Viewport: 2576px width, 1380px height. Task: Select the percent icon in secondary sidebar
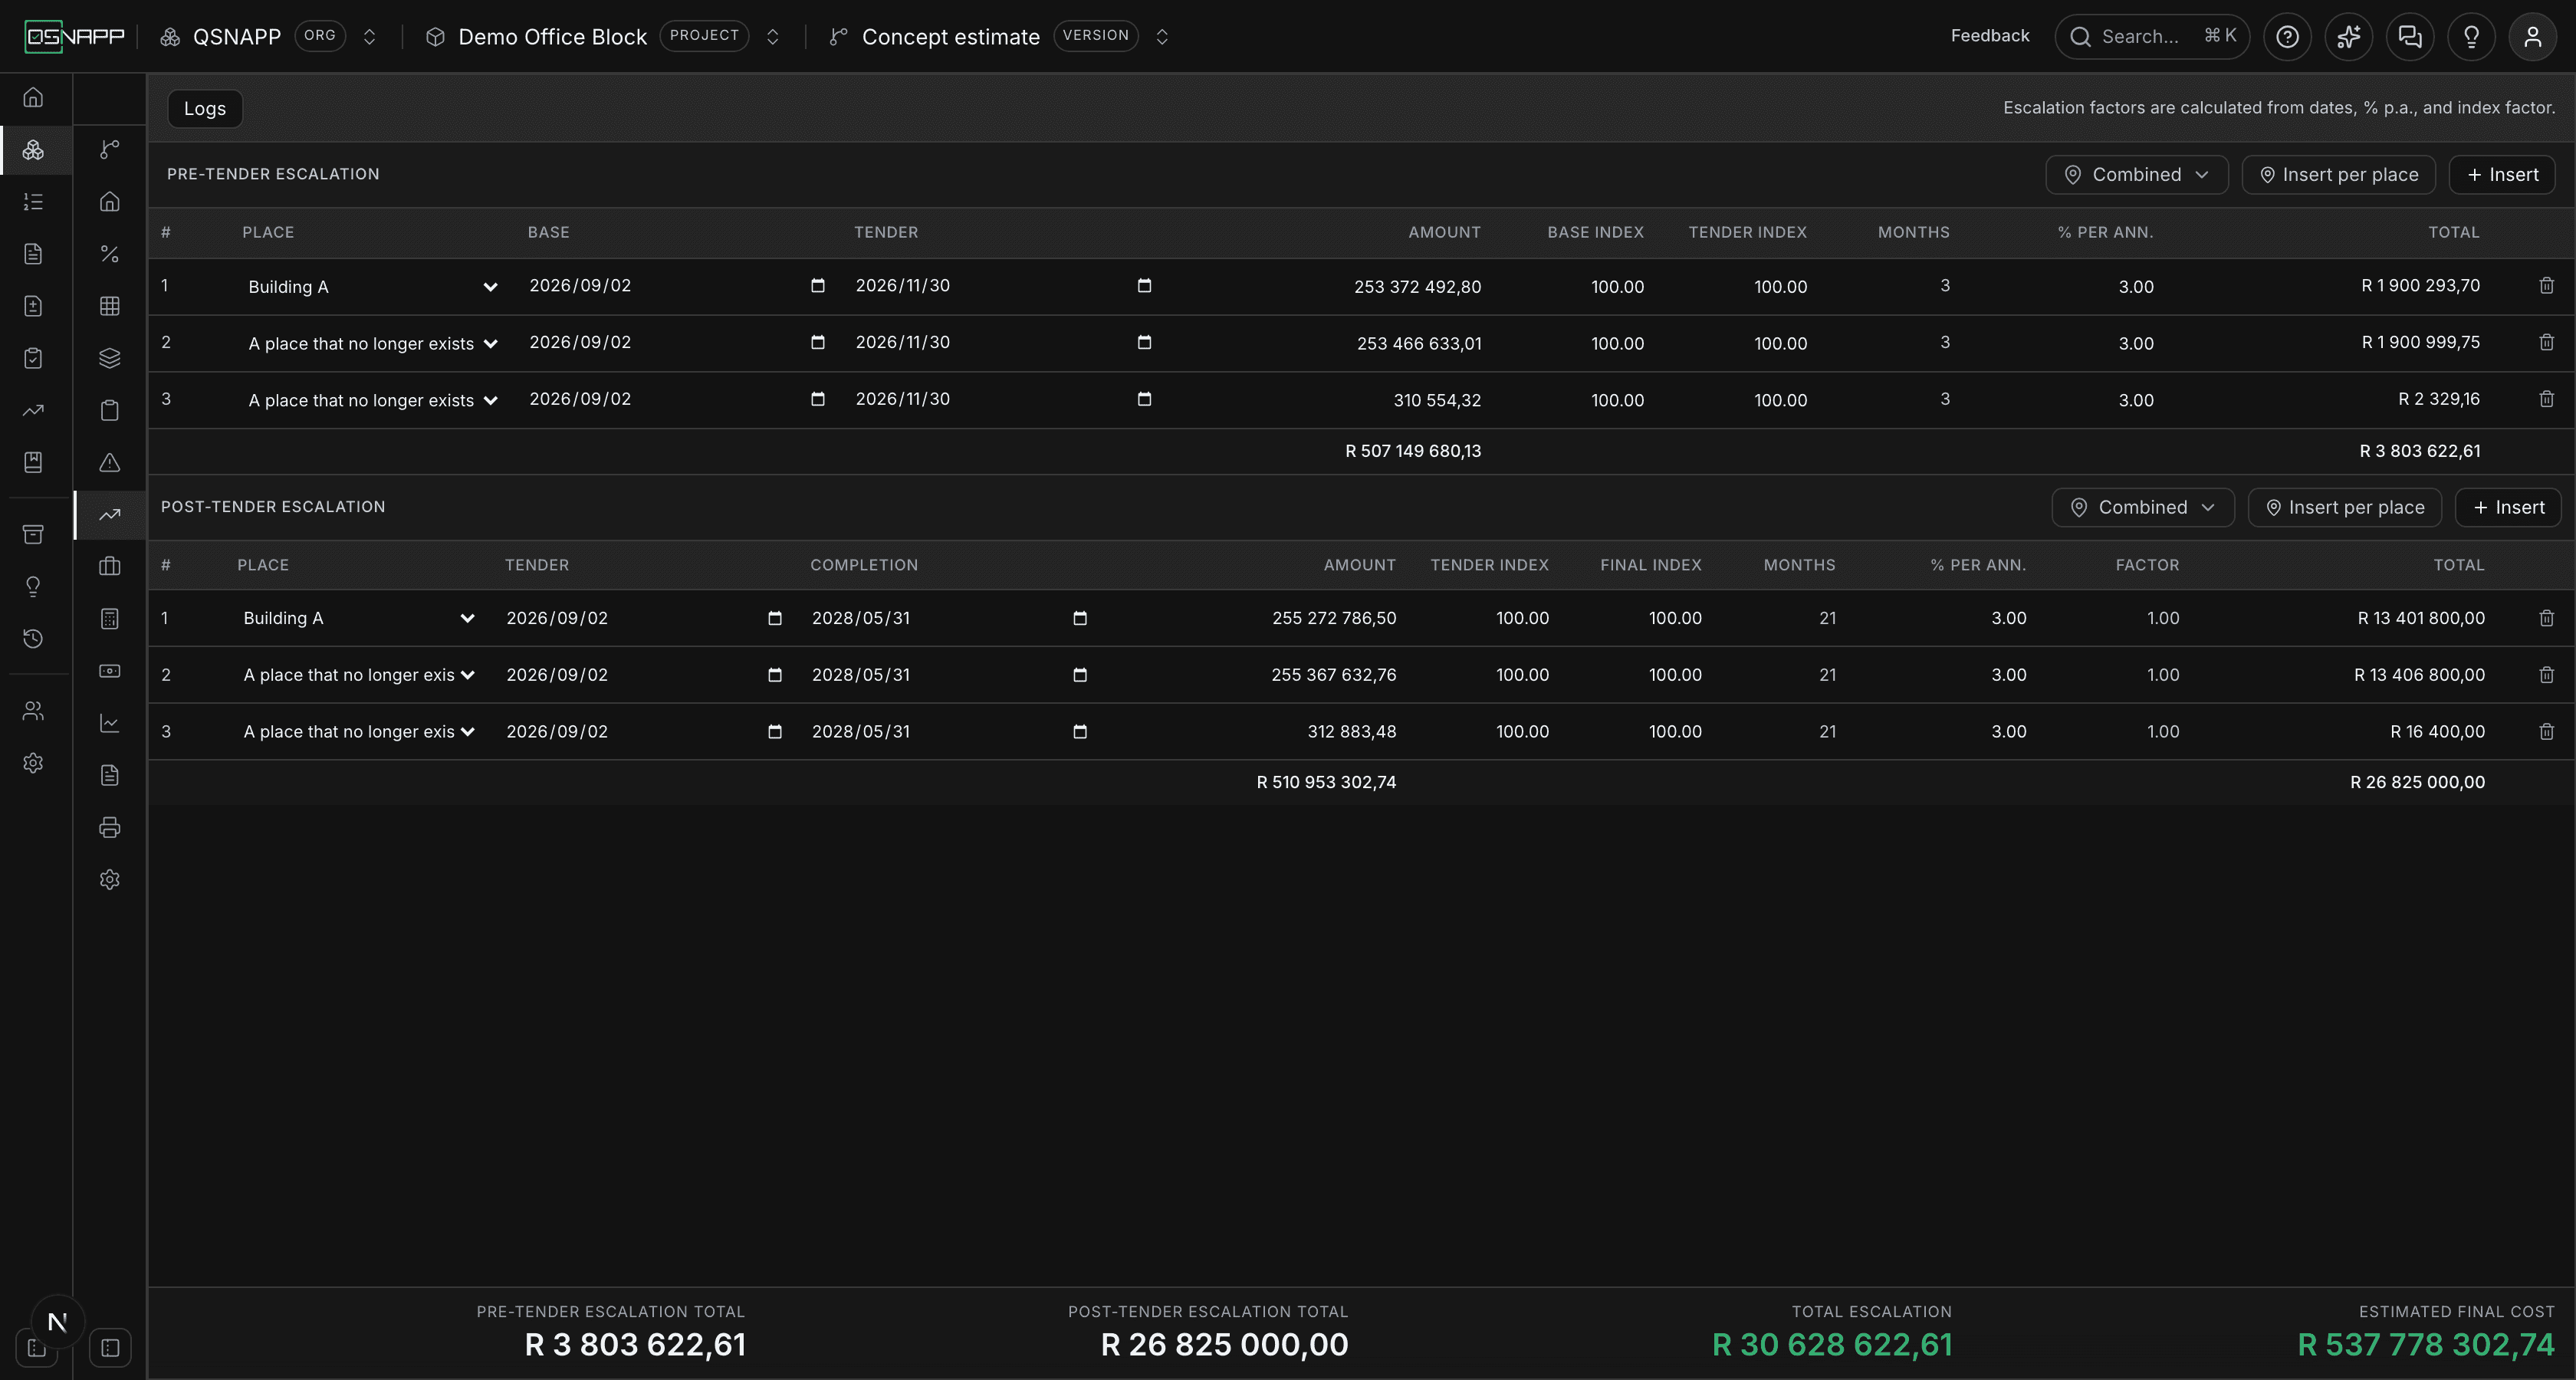(x=110, y=254)
